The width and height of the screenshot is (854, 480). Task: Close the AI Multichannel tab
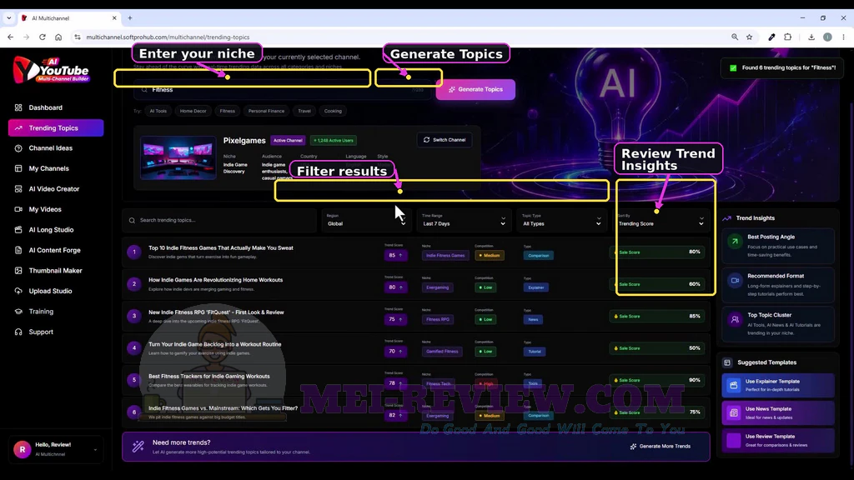[114, 18]
